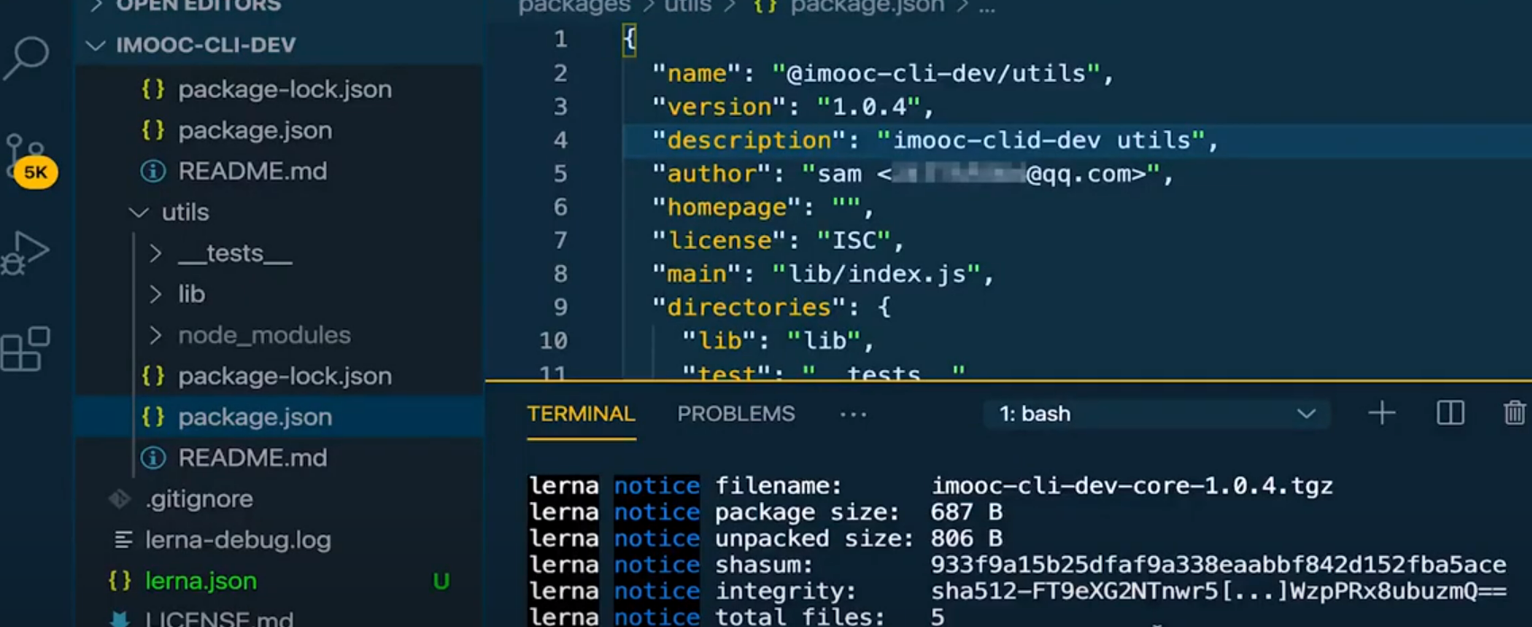Open terminal selector dropdown '1: bash'

1156,414
